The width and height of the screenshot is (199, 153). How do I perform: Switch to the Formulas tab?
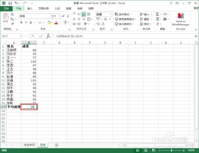pos(57,9)
